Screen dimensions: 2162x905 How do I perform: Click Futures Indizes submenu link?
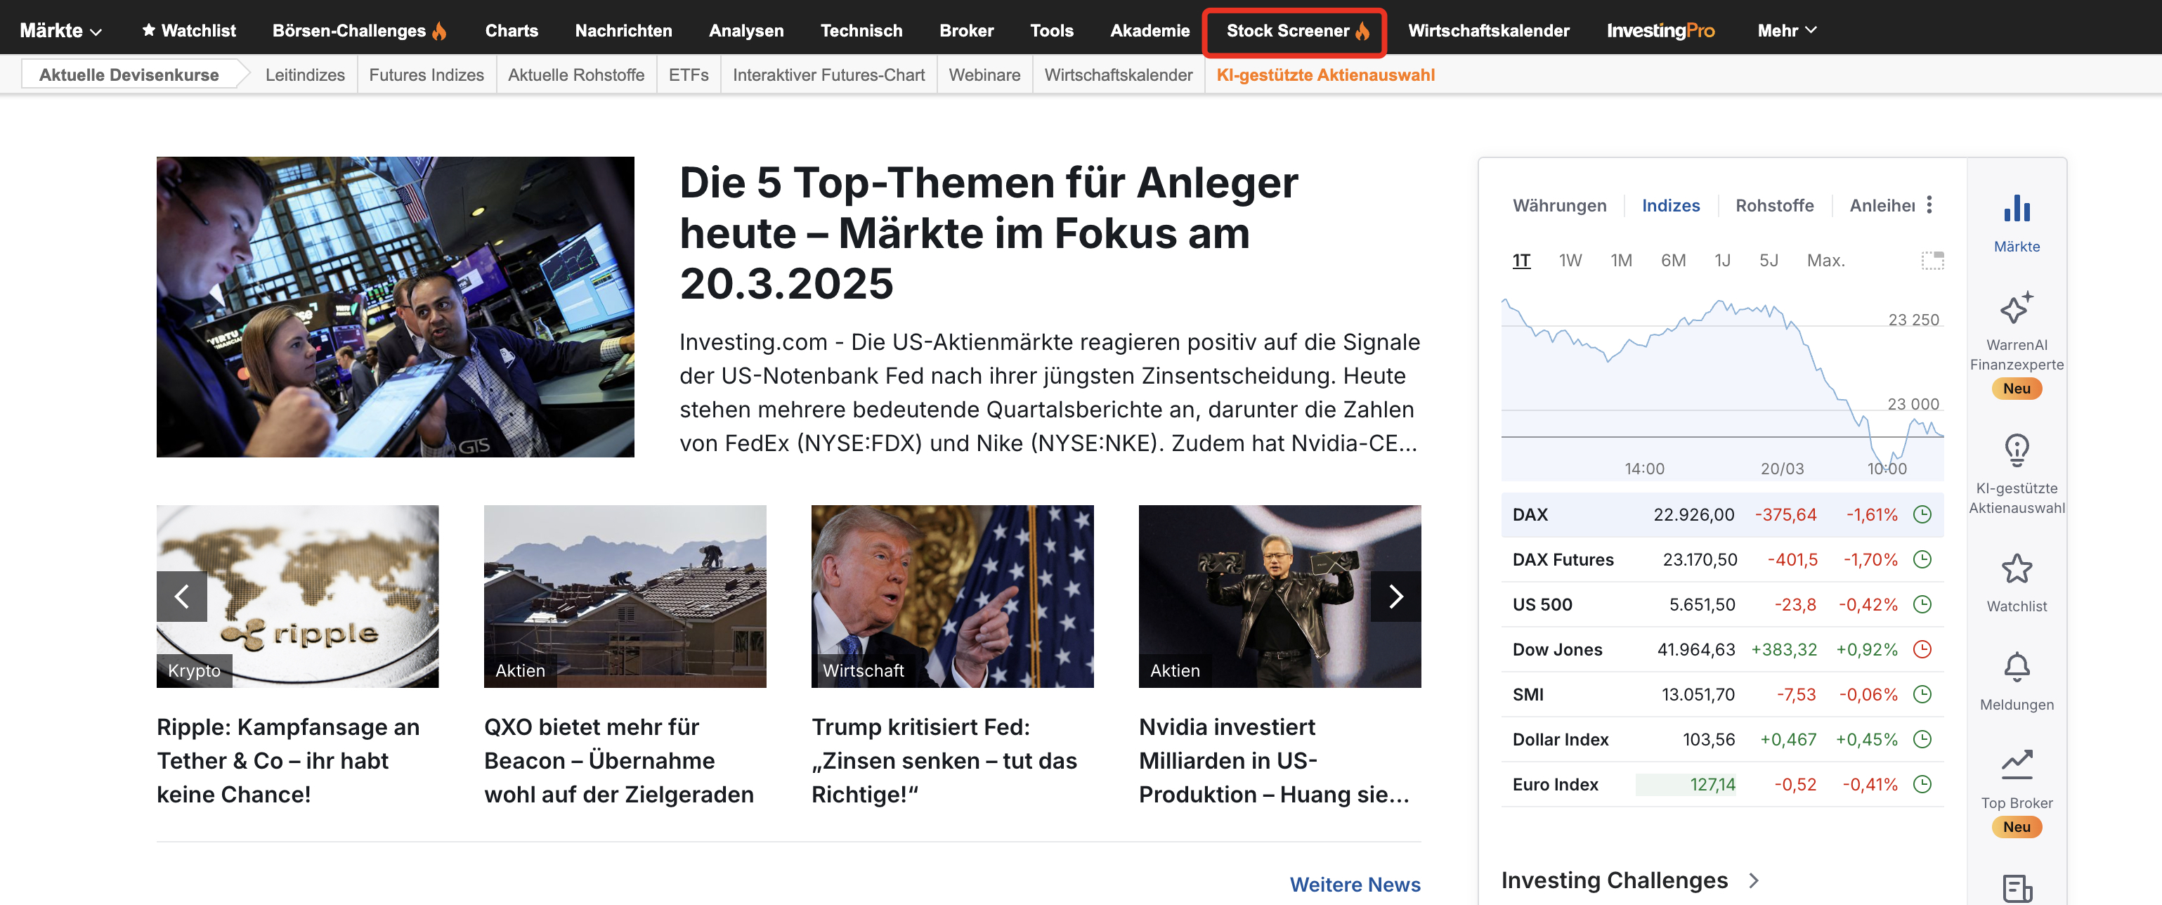coord(426,74)
